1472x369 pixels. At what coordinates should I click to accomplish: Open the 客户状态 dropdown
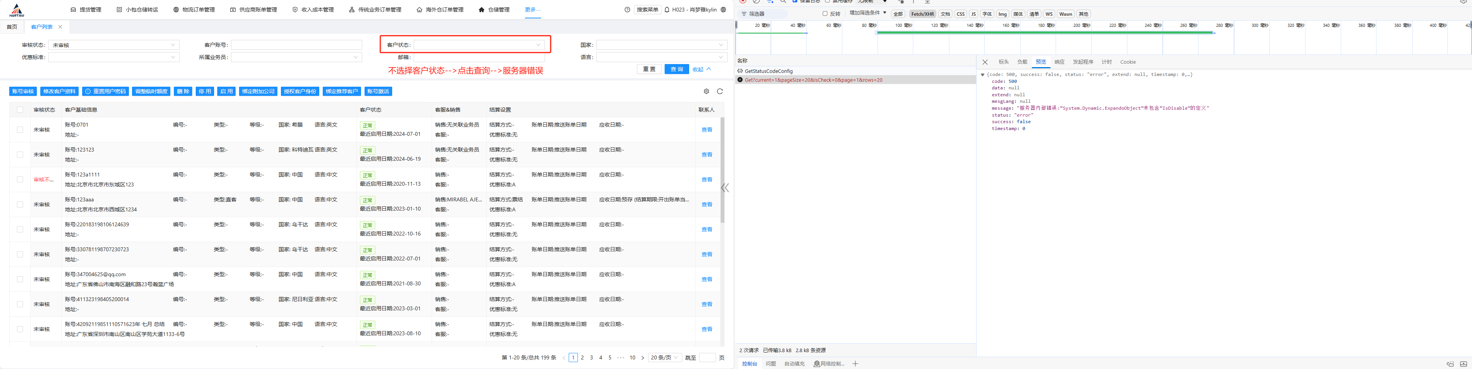click(479, 45)
